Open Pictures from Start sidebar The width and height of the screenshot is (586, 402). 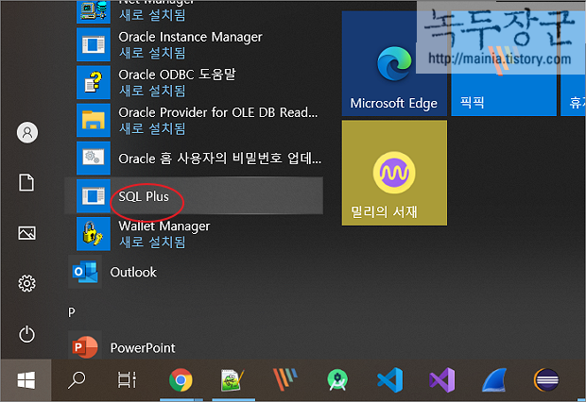26,233
